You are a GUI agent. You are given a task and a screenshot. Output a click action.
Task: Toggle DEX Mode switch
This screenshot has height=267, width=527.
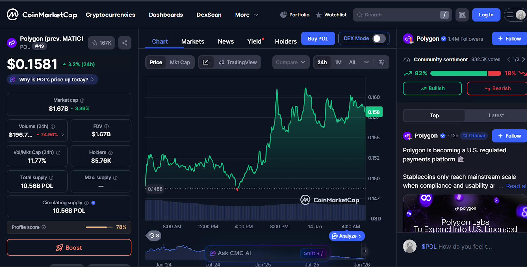pyautogui.click(x=378, y=39)
